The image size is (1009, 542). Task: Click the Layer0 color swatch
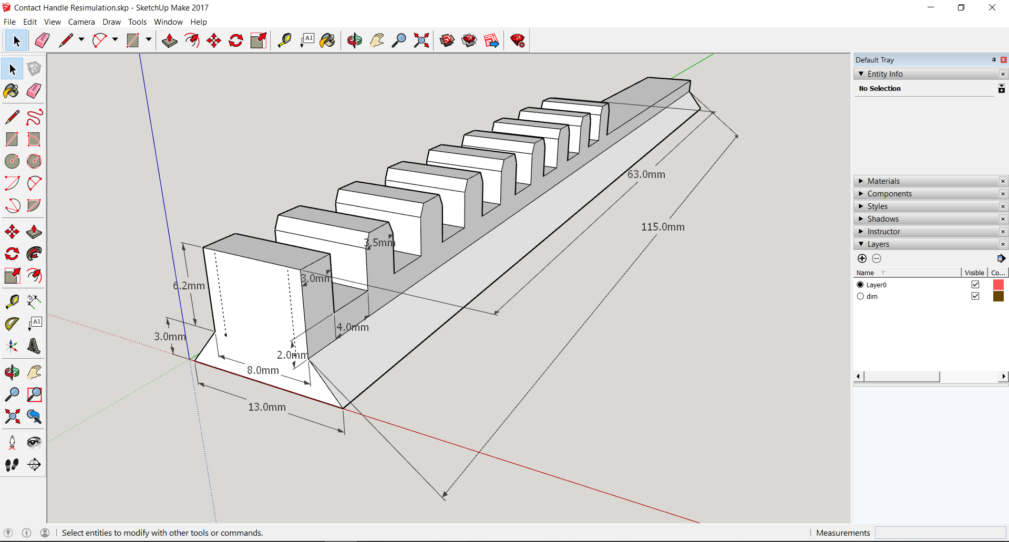pyautogui.click(x=998, y=285)
